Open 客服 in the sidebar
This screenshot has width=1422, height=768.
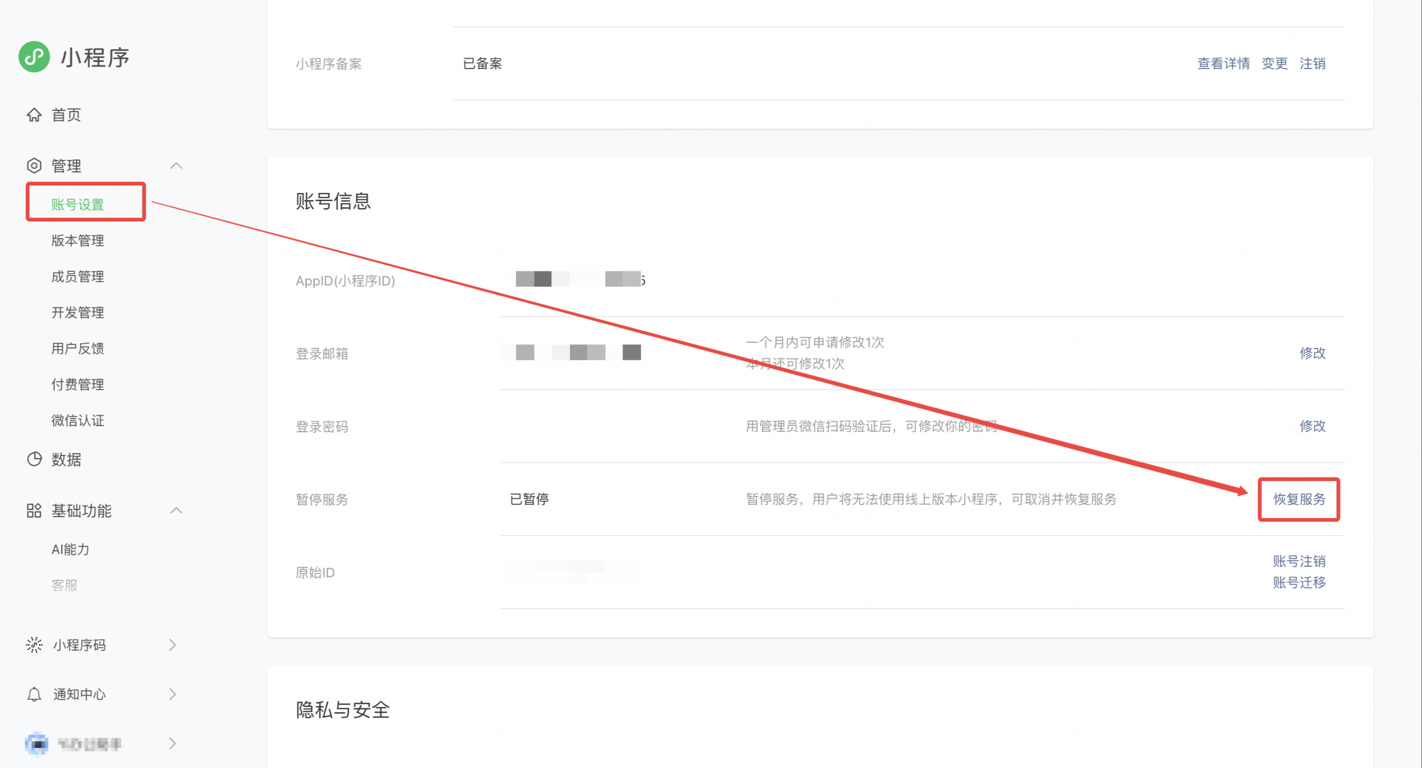(64, 585)
